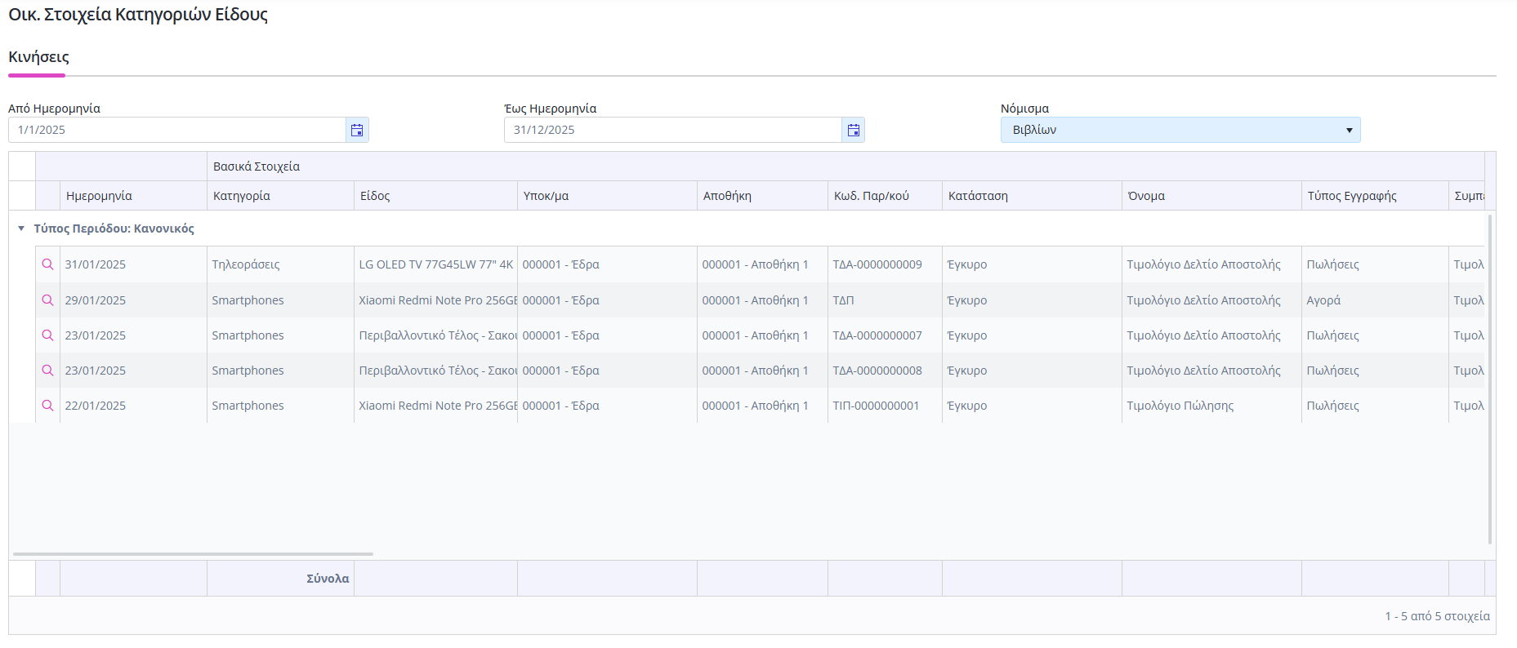Image resolution: width=1517 pixels, height=648 pixels.
Task: Open the Νόμισμα dropdown showing Βιβλίων
Action: [1180, 130]
